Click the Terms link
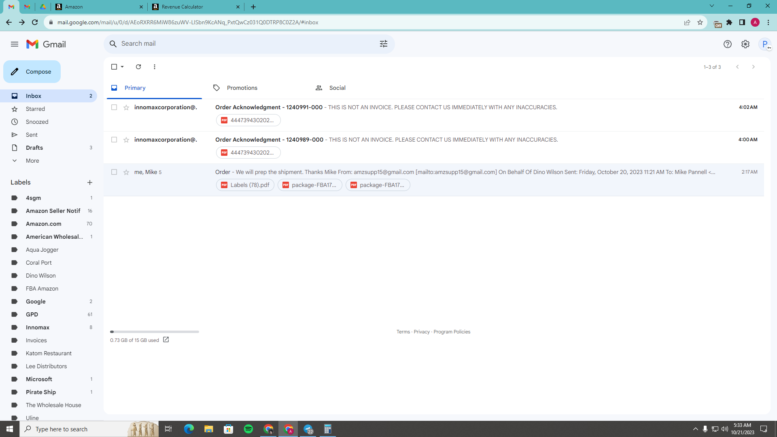This screenshot has height=437, width=777. (403, 332)
